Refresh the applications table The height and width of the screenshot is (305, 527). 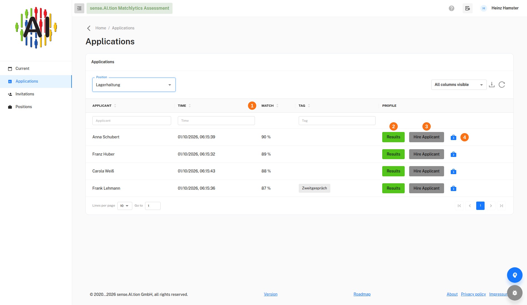[502, 85]
